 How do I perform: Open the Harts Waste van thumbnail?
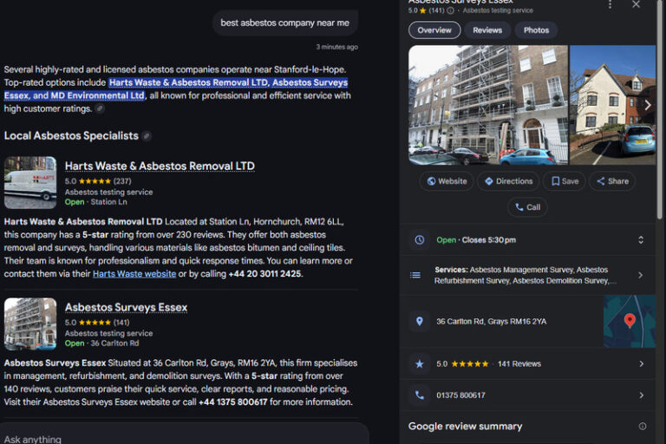click(30, 183)
